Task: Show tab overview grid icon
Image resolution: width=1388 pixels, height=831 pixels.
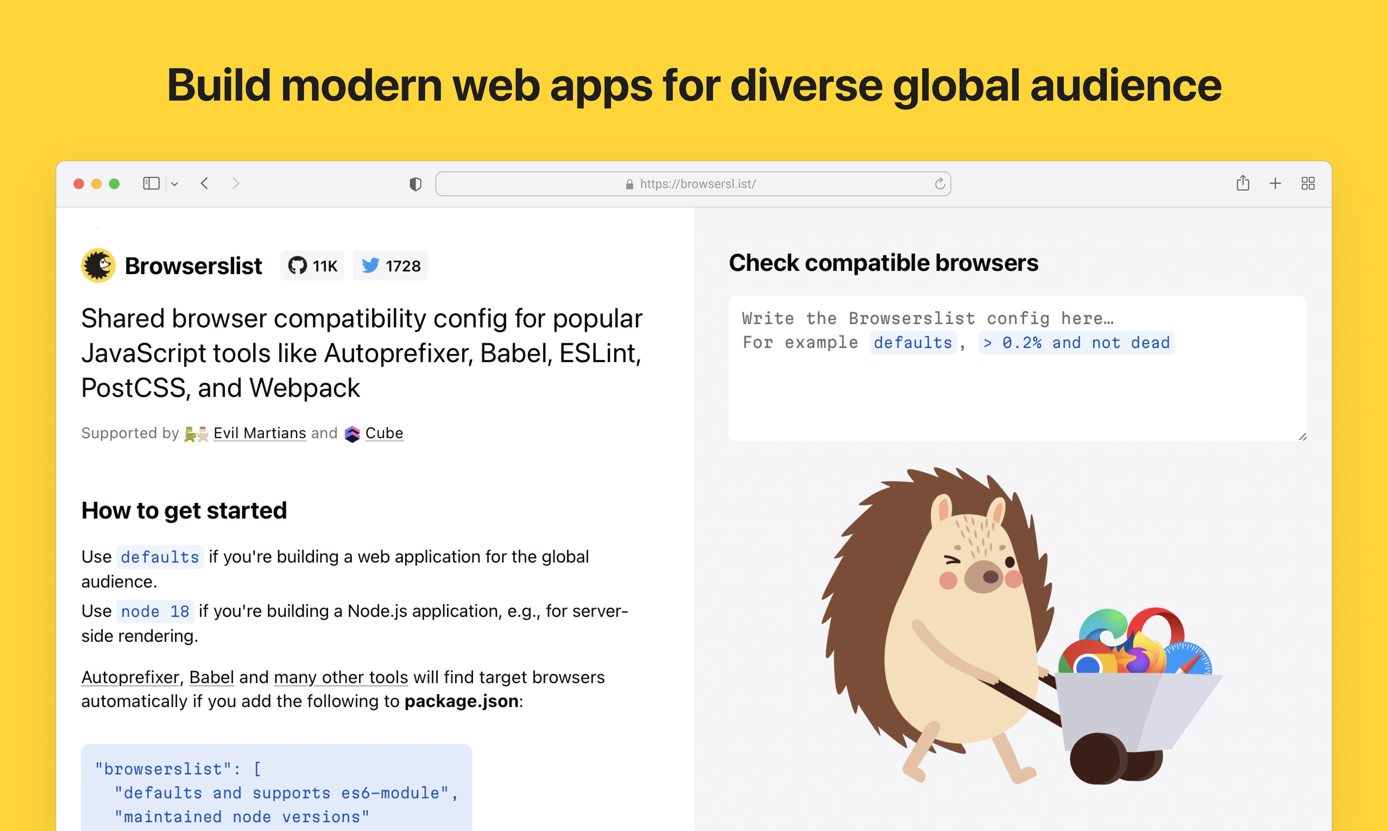Action: click(1308, 184)
